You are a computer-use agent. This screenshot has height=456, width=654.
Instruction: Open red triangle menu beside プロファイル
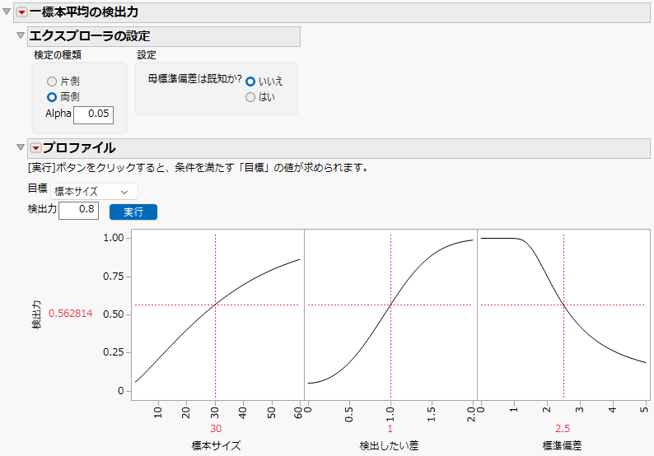pyautogui.click(x=36, y=148)
